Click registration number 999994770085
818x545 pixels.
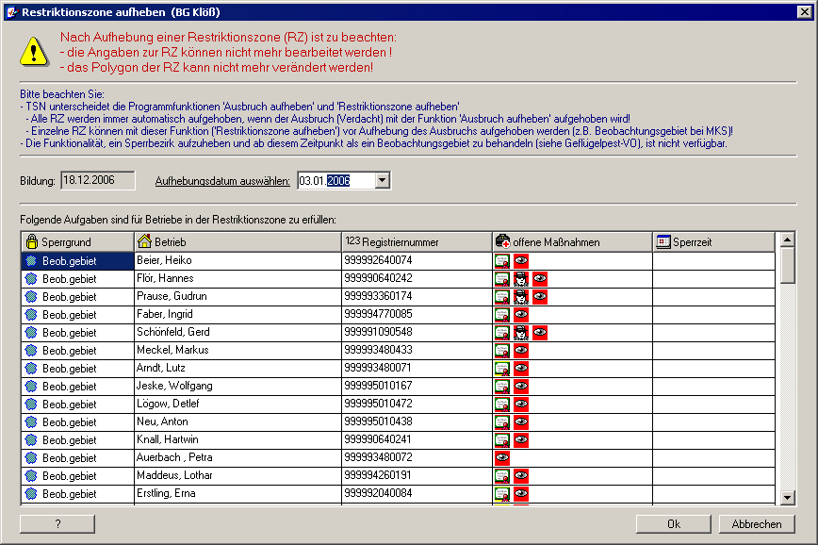[x=378, y=314]
